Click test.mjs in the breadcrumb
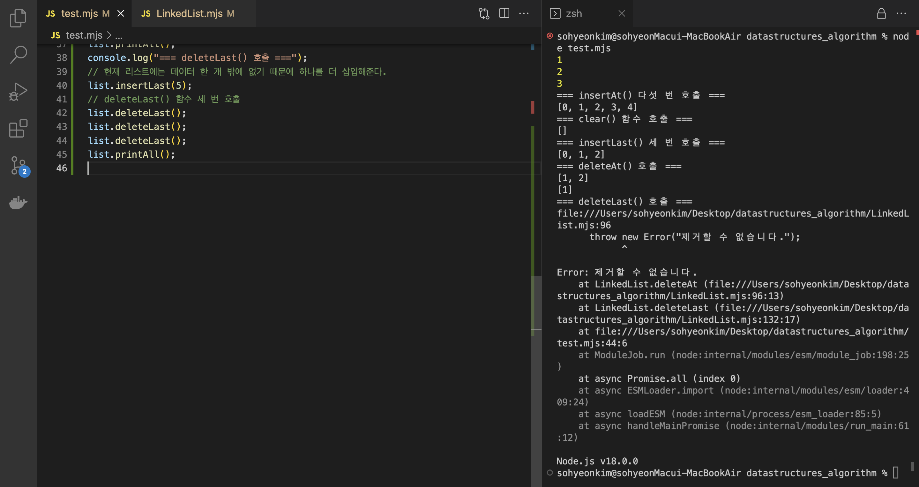 coord(84,35)
